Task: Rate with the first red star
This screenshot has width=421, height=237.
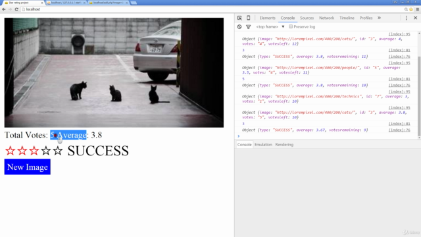Action: click(11, 151)
